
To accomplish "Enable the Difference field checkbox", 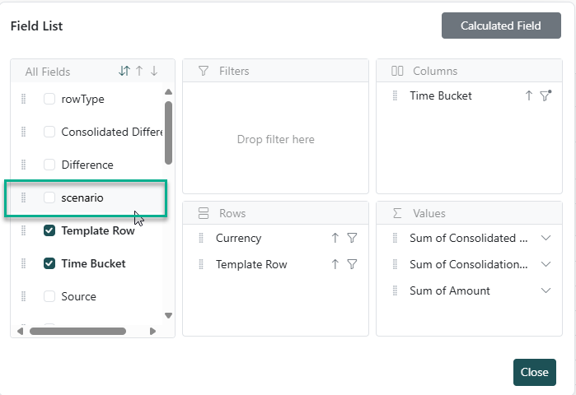I will pos(49,165).
